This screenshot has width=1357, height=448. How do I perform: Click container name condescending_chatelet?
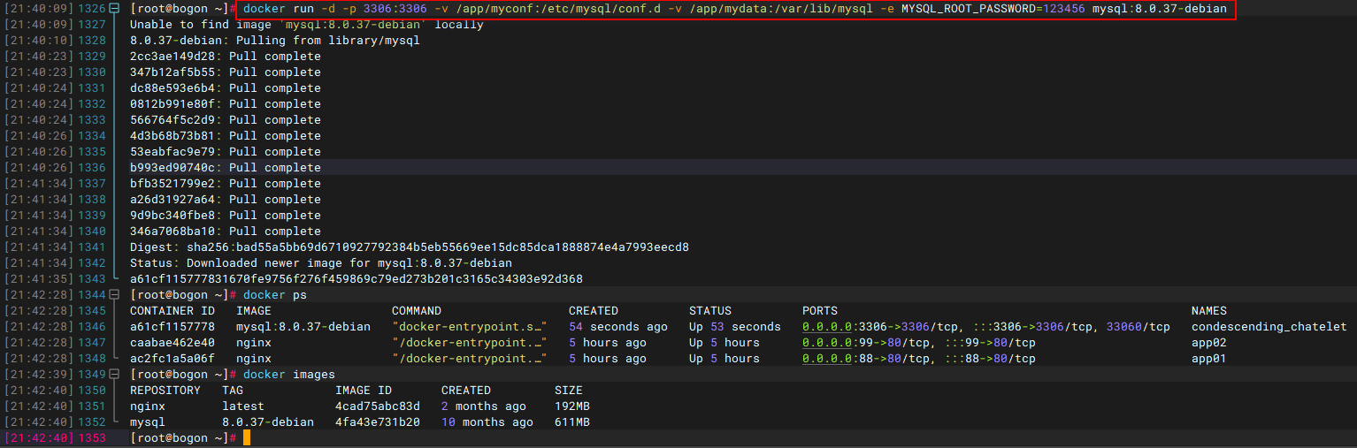(1269, 327)
